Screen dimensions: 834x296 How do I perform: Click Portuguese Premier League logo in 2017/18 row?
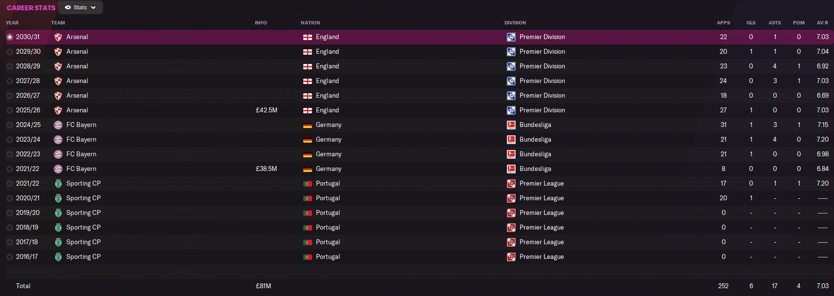click(511, 242)
